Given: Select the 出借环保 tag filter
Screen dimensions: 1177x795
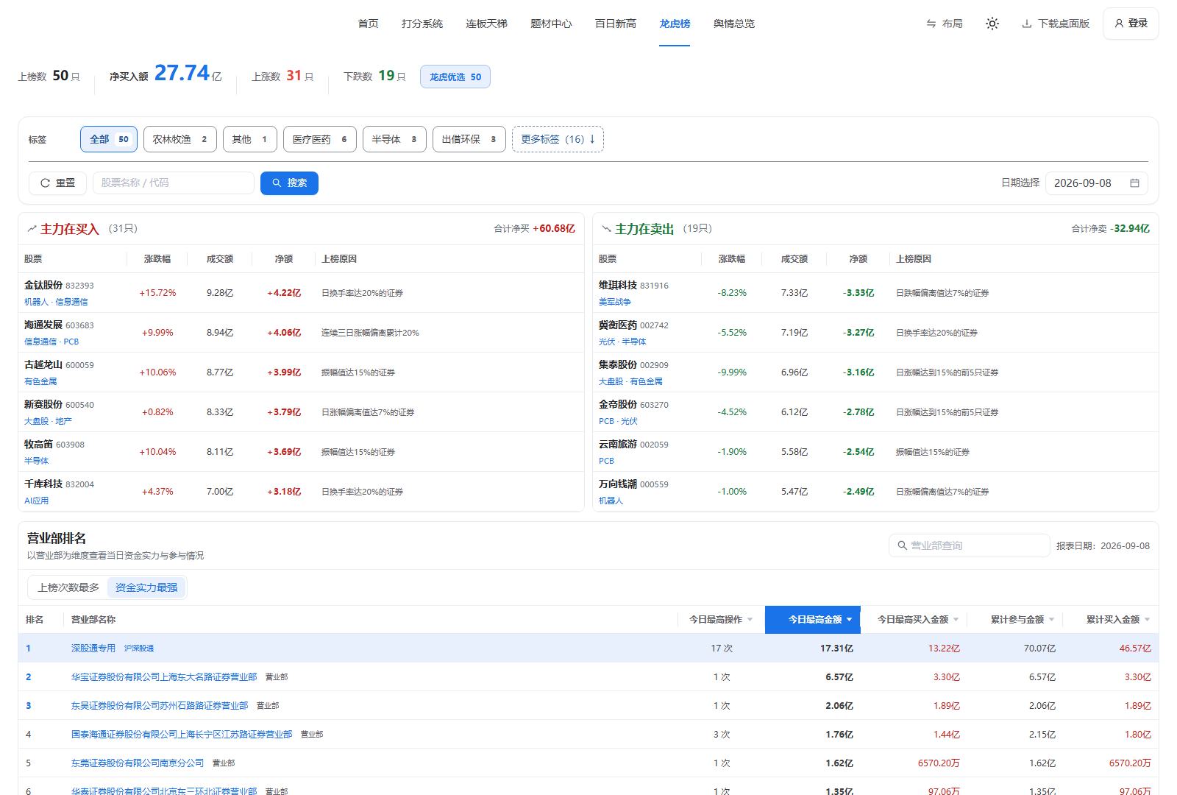Looking at the screenshot, I should tap(469, 139).
